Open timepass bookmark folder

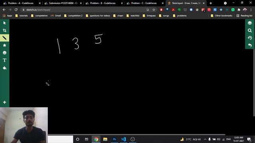click(149, 15)
